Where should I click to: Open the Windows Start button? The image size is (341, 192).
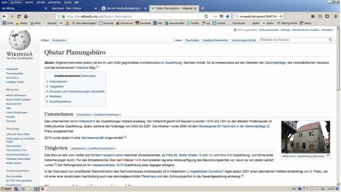(6, 188)
